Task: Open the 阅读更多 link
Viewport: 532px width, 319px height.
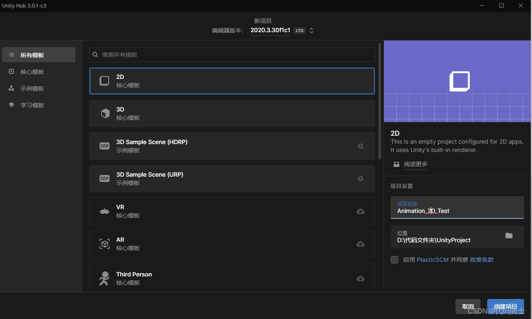Action: point(416,165)
